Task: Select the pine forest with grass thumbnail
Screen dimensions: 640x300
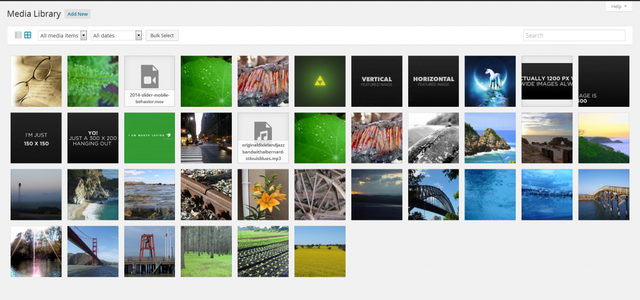Action: pyautogui.click(x=206, y=251)
